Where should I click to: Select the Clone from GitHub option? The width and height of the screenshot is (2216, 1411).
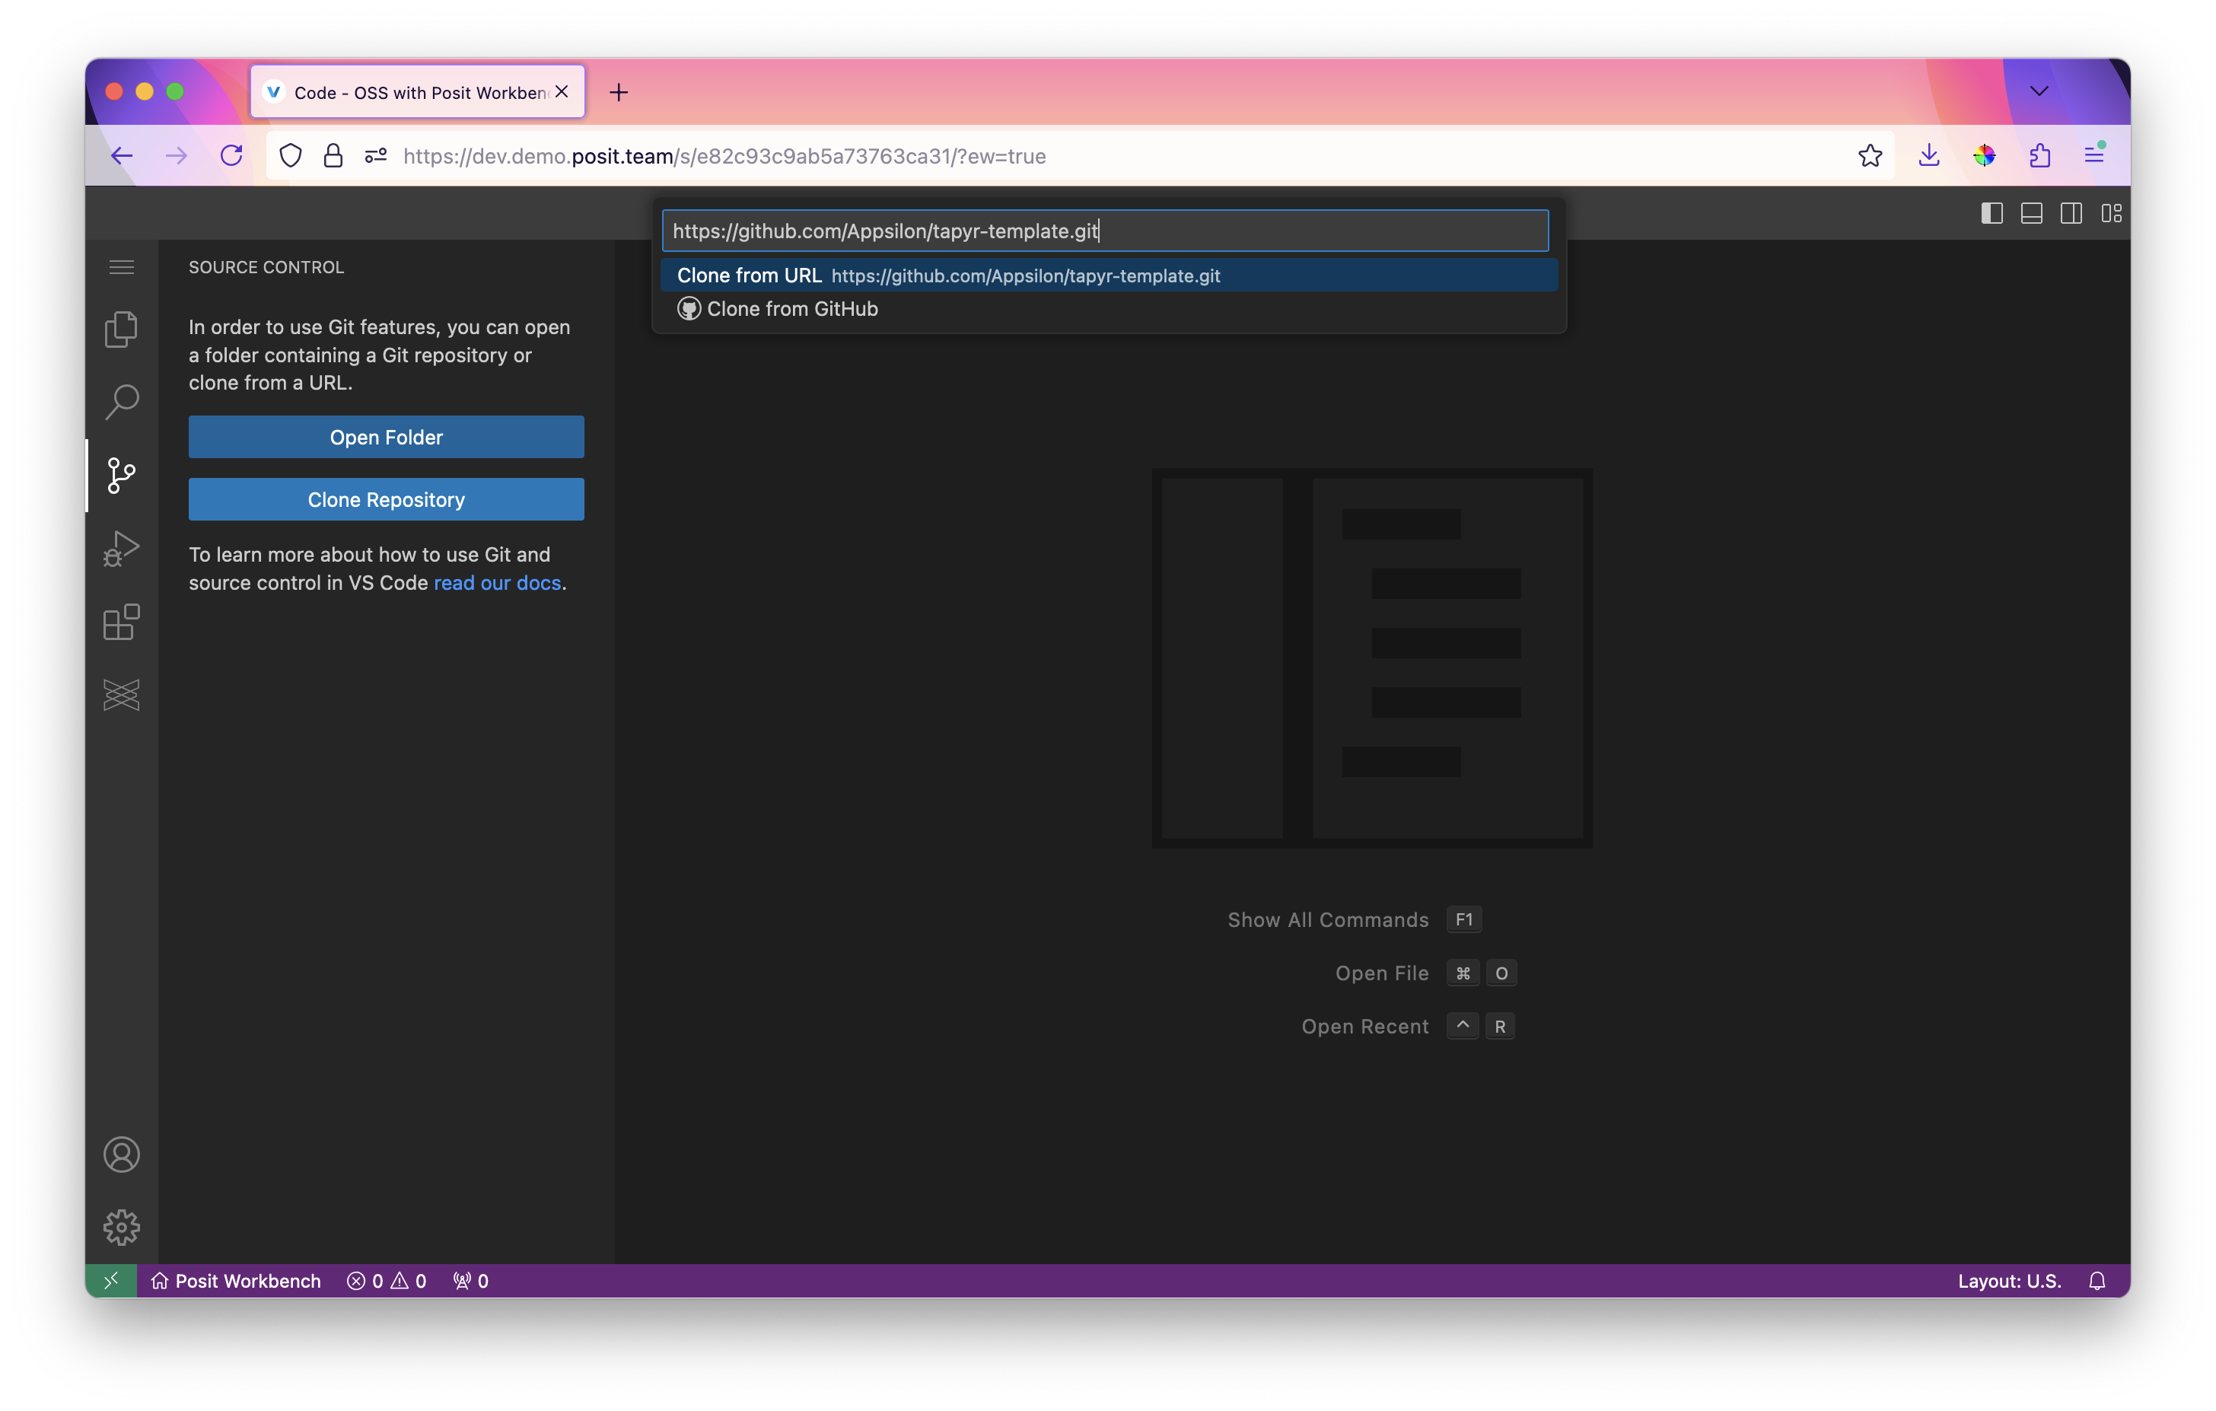[791, 309]
